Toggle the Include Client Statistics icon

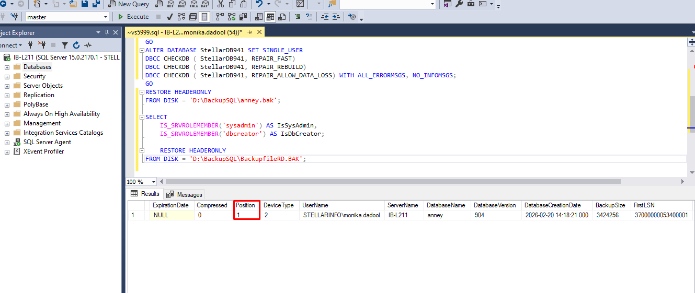pyautogui.click(x=243, y=17)
